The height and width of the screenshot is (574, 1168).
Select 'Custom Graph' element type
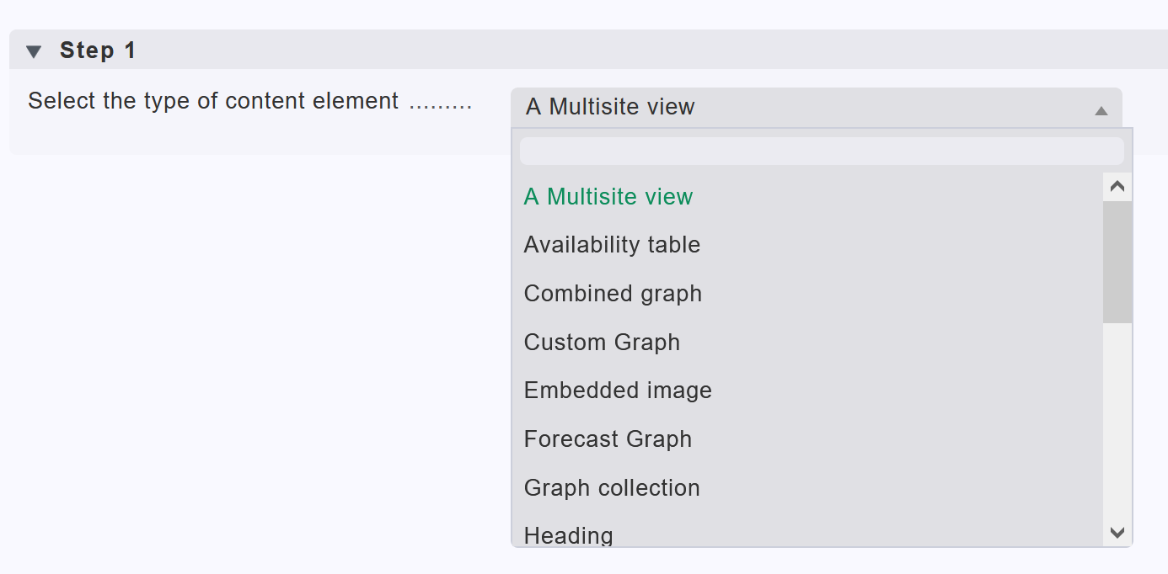(602, 343)
